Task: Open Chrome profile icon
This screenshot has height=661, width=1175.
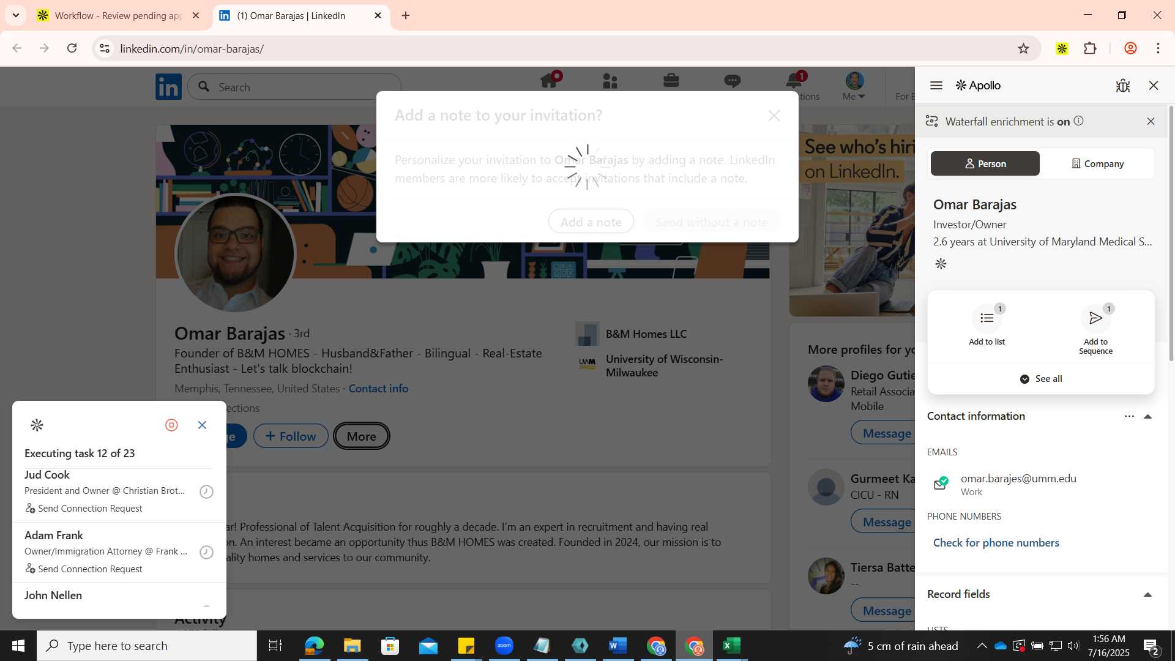Action: pos(1130,48)
